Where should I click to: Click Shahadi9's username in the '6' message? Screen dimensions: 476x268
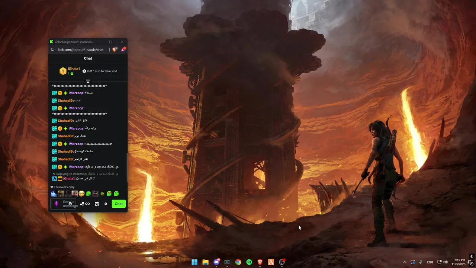pos(65,151)
